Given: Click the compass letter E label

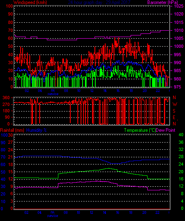Looking at the screenshot, I should click(174, 117).
